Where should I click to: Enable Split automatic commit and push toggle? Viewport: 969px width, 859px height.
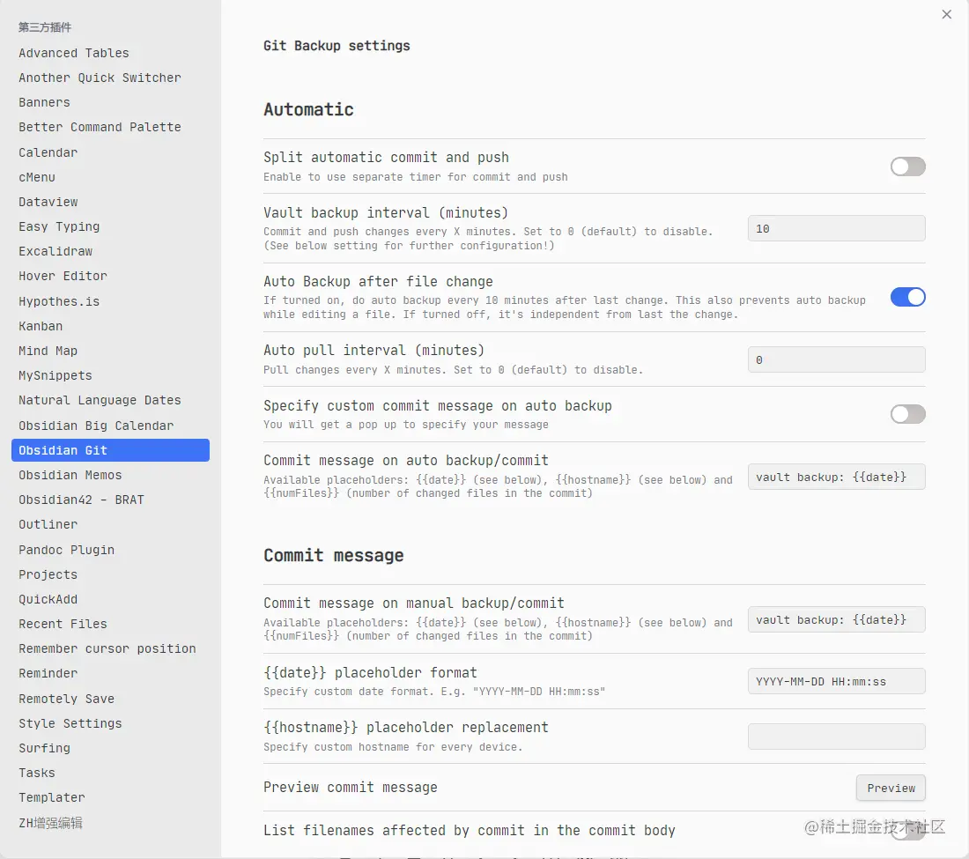point(907,167)
